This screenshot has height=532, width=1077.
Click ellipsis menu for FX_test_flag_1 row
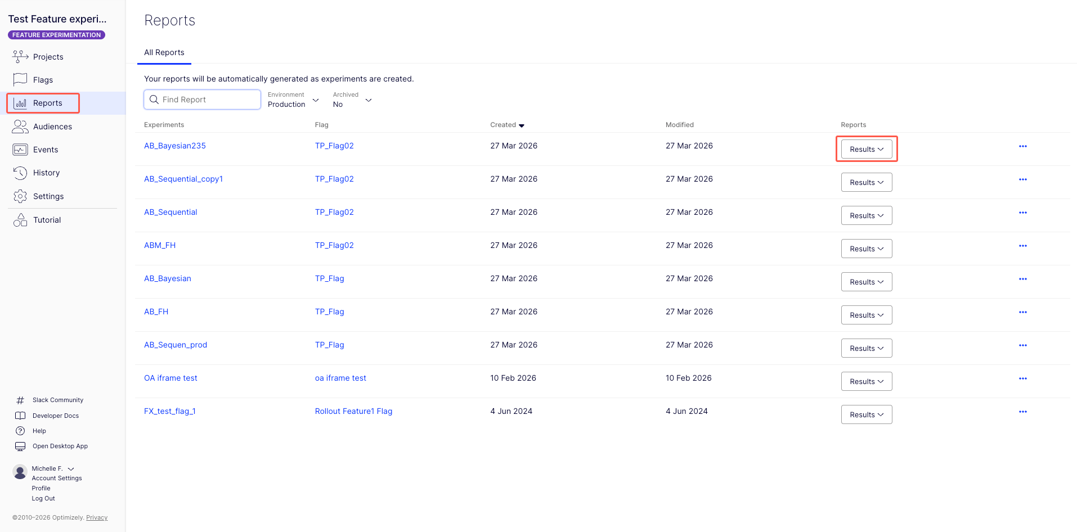click(1022, 412)
